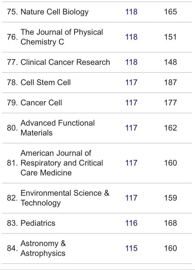Click the Pediatrics journal name
Image resolution: width=195 pixels, height=270 pixels.
38,223
